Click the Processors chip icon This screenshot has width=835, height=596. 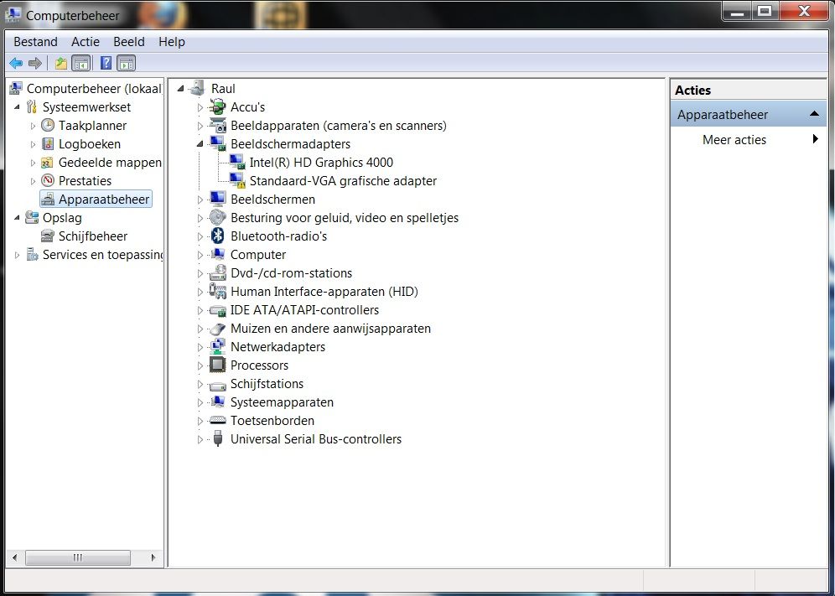coord(217,365)
